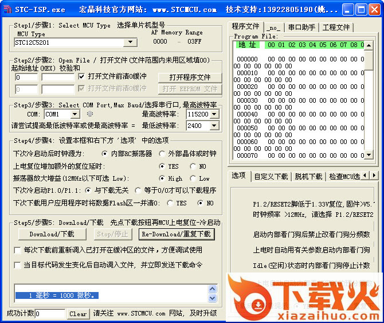Select 等于0/0才可以下载程序 option
The width and height of the screenshot is (384, 323).
[x=138, y=190]
